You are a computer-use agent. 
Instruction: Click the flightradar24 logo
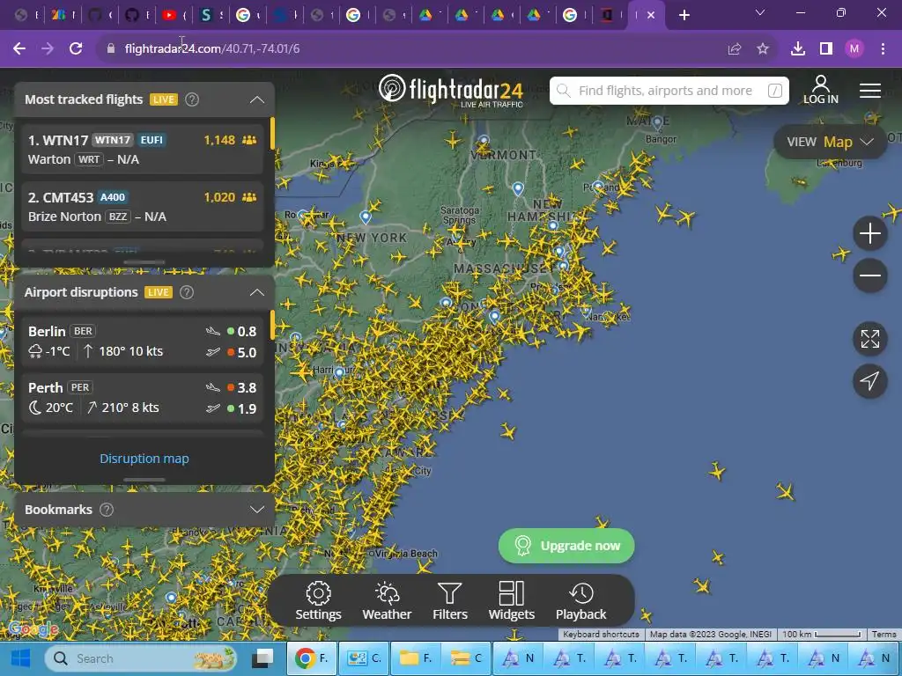click(x=450, y=91)
